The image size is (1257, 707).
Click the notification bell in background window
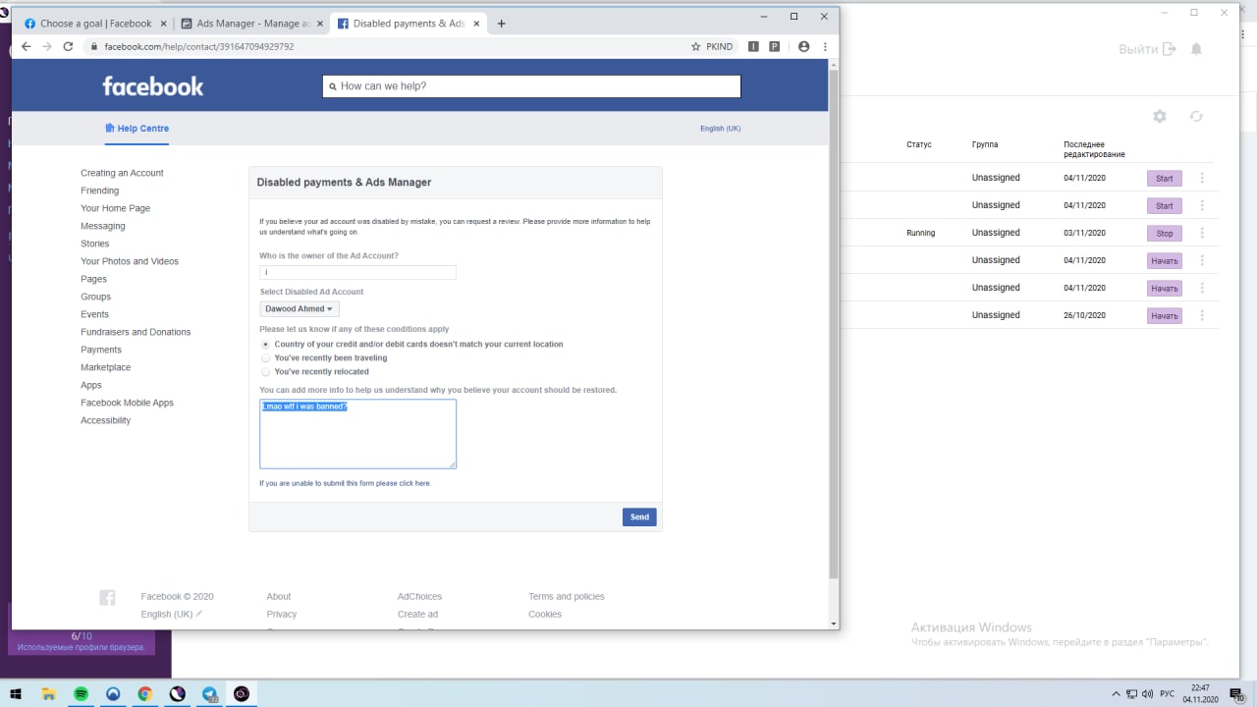click(x=1196, y=49)
